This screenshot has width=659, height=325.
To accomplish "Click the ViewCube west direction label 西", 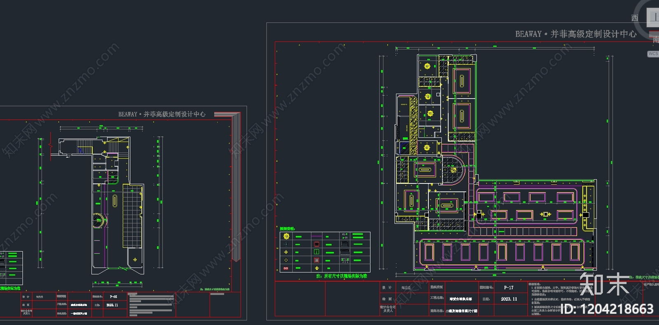I will [635, 18].
